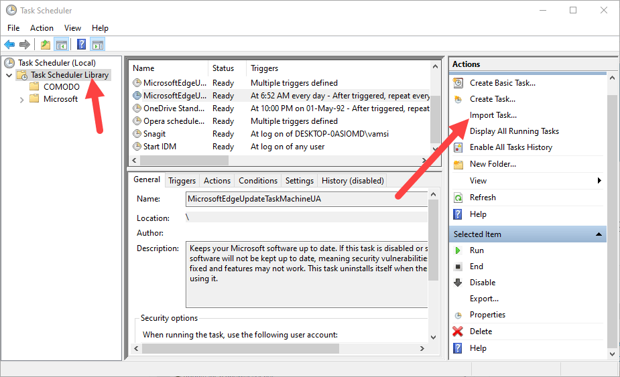
Task: Toggle the show/hide action pane icon
Action: click(98, 45)
